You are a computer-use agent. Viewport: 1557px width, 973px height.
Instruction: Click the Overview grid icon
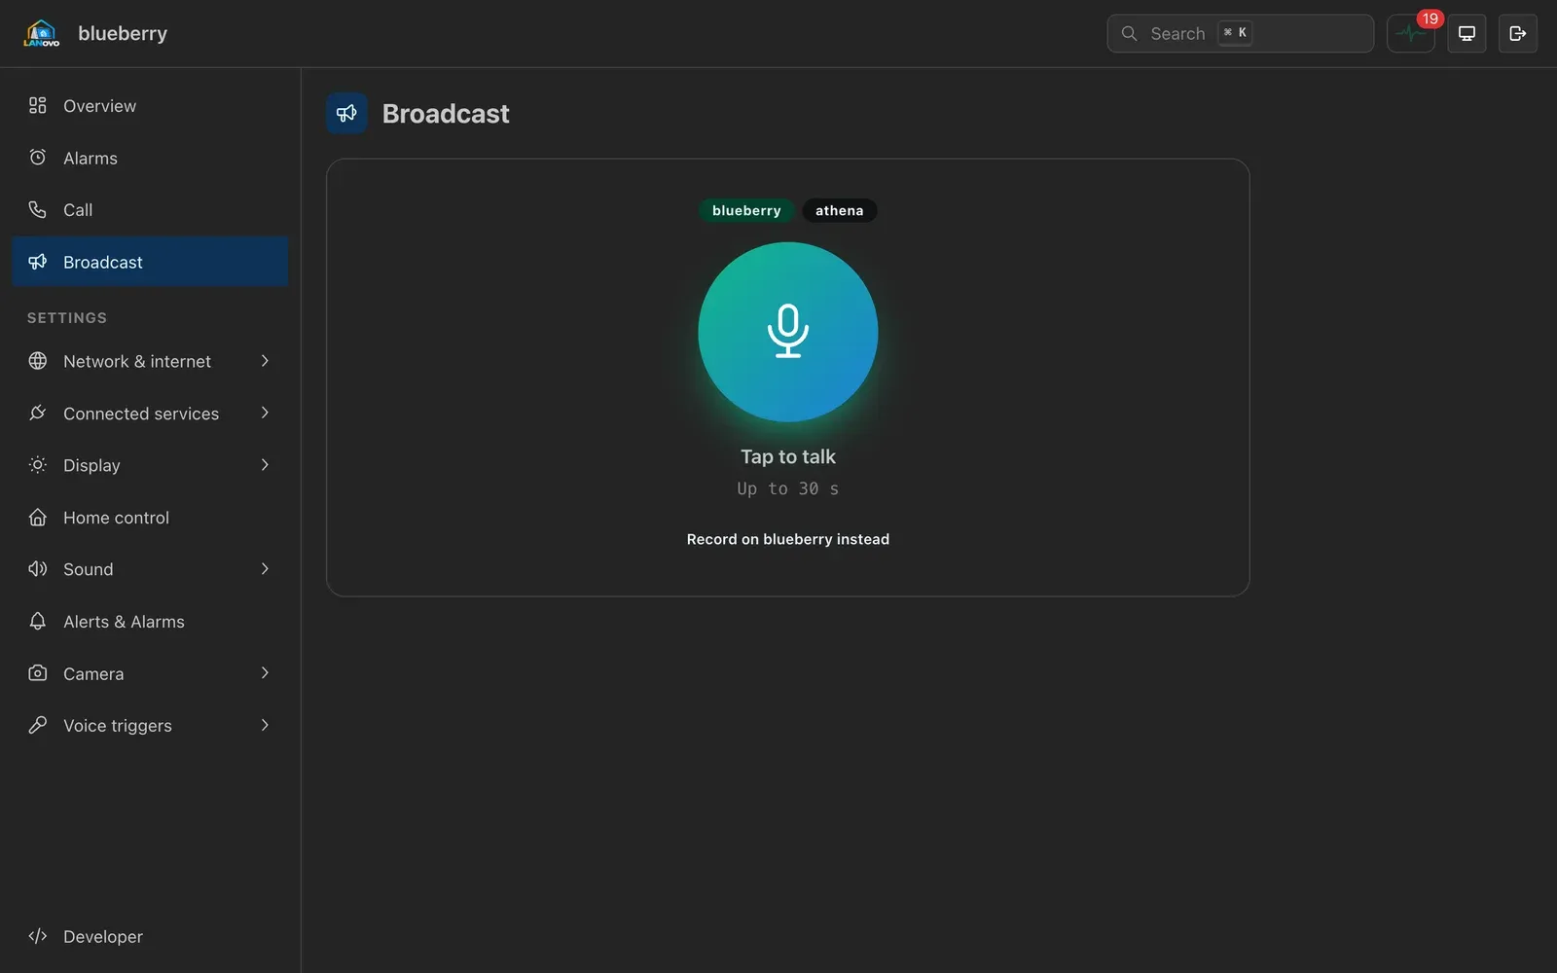(x=38, y=105)
